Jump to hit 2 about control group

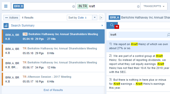point(138,64)
